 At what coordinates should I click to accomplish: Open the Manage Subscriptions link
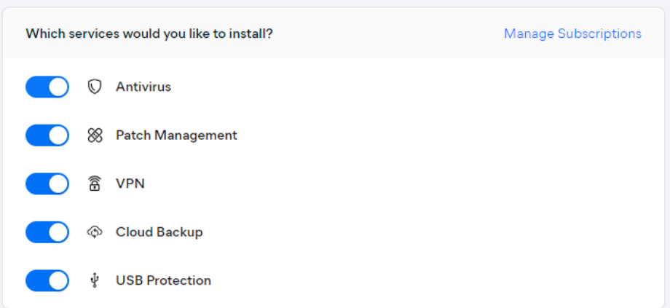point(572,33)
